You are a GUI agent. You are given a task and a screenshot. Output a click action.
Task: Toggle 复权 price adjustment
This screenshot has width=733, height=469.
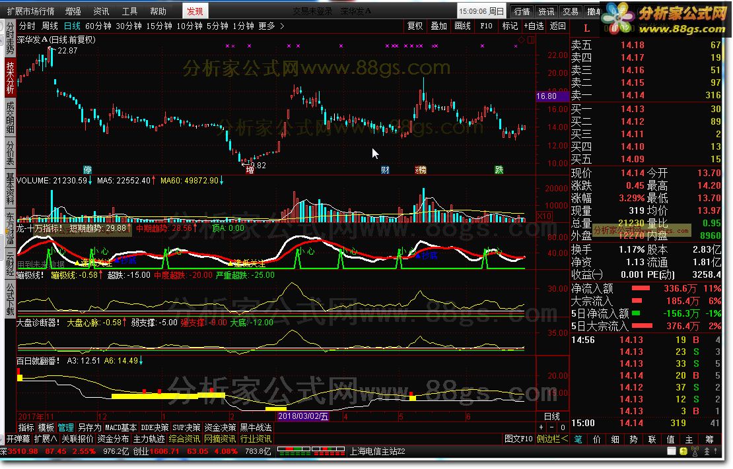tap(415, 26)
